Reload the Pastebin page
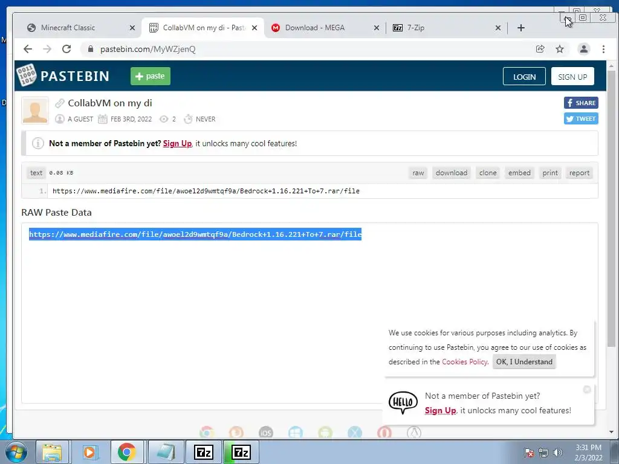This screenshot has height=464, width=619. click(66, 49)
